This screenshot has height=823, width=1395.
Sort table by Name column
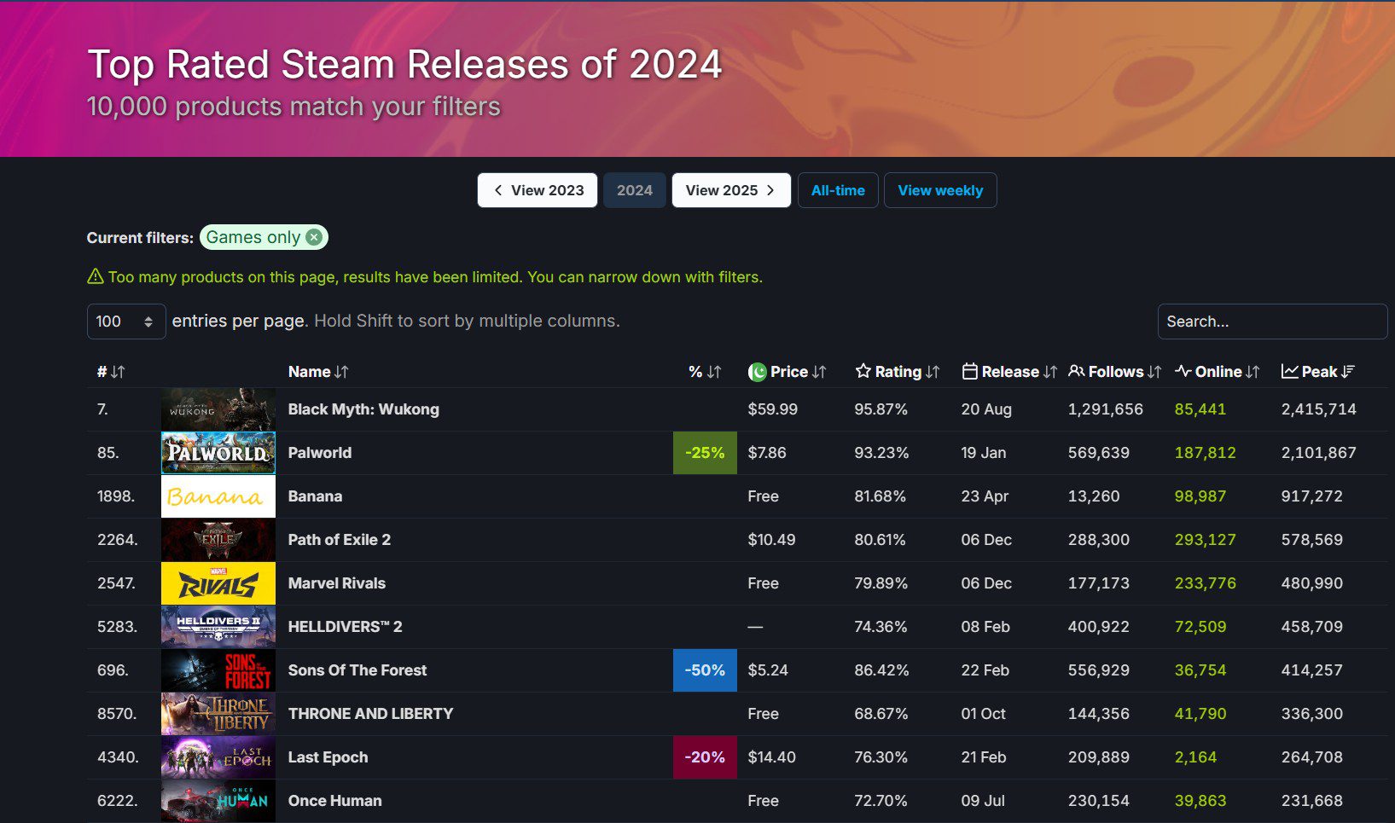click(317, 372)
